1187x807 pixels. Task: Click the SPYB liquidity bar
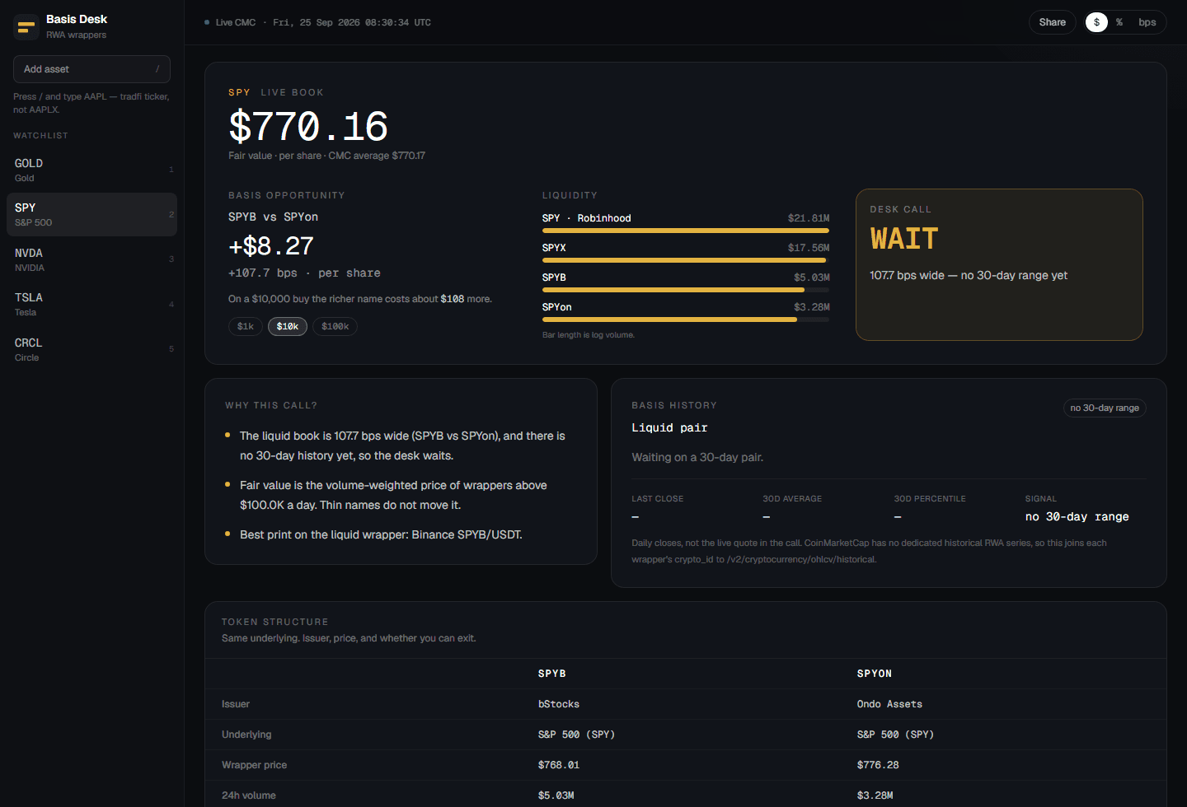pyautogui.click(x=686, y=290)
